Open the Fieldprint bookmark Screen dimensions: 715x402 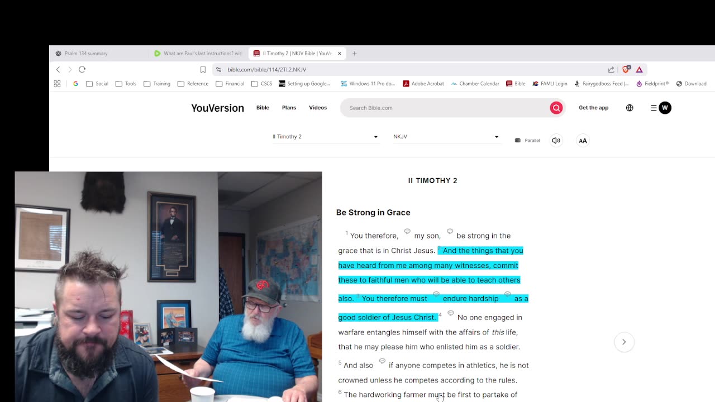(652, 84)
